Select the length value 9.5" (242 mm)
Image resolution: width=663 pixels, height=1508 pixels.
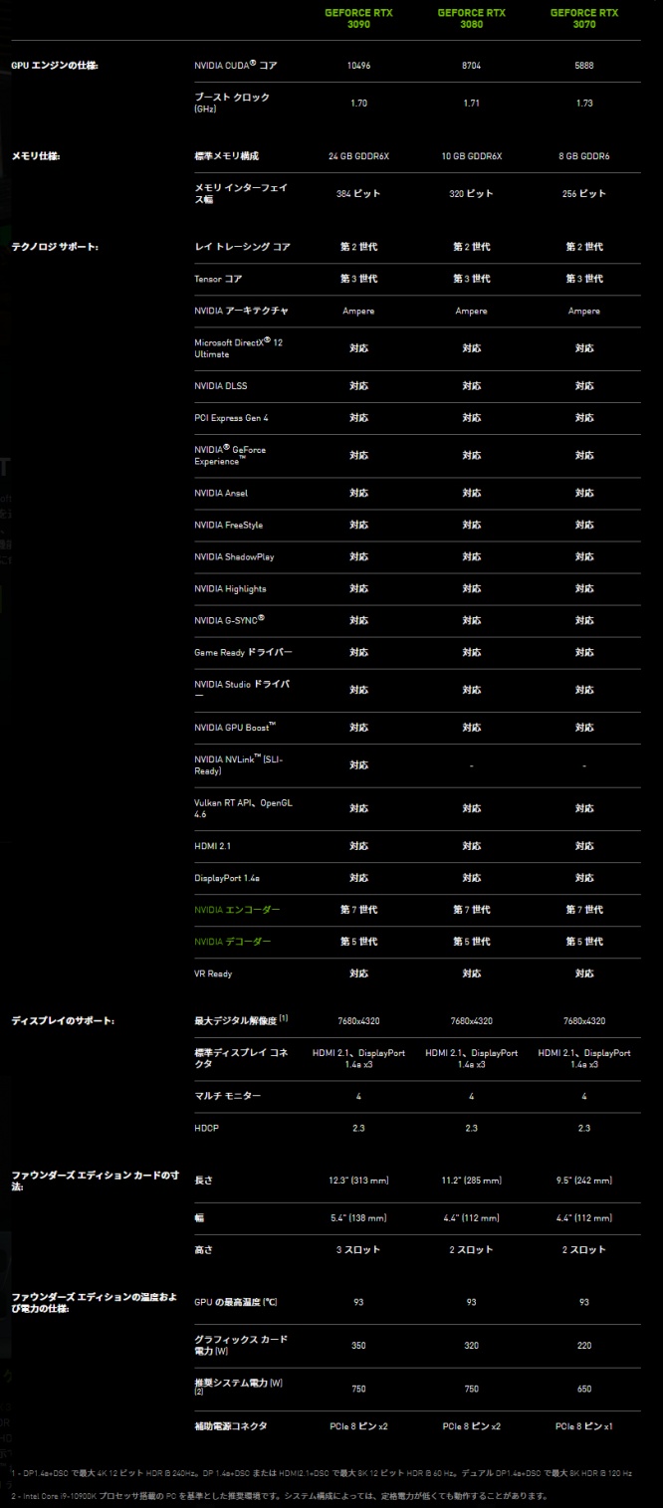583,1180
